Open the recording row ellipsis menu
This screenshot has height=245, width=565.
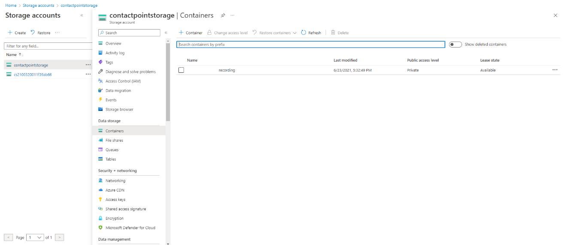(x=555, y=70)
